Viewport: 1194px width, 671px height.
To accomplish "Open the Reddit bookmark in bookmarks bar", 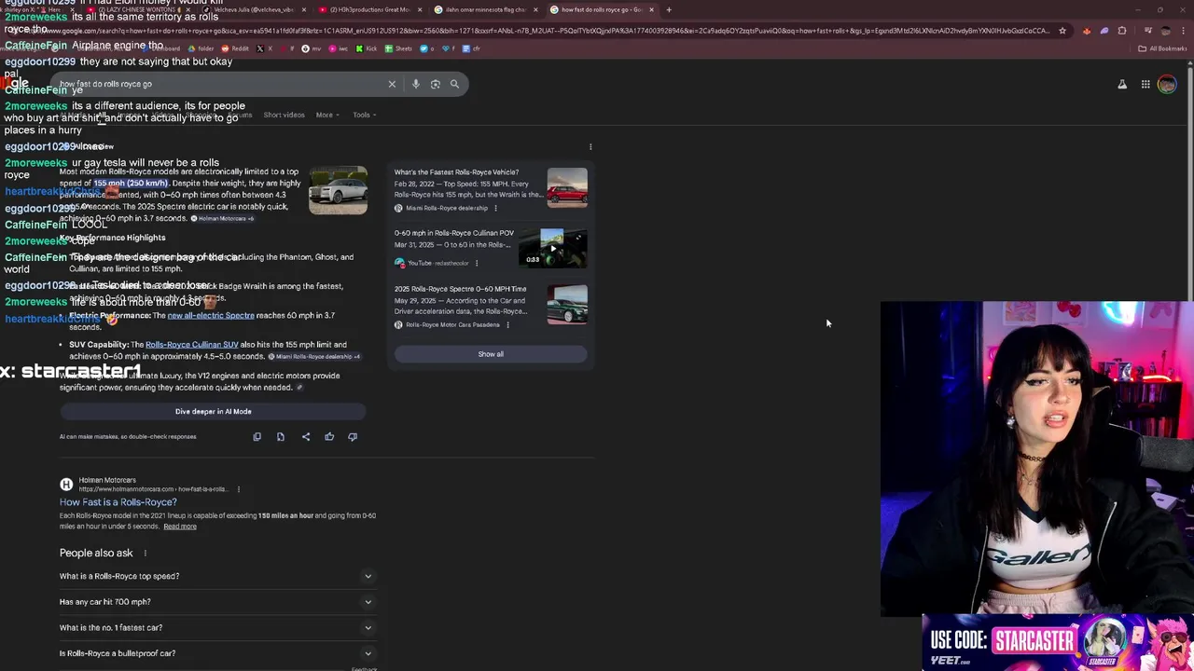I will coord(236,48).
